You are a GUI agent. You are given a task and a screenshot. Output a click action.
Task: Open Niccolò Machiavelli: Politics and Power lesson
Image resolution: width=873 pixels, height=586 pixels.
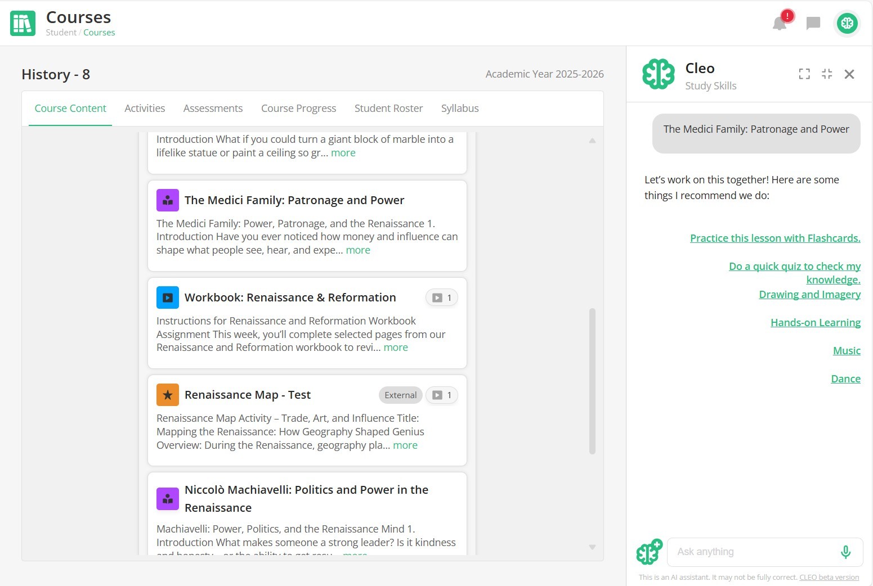coord(307,499)
